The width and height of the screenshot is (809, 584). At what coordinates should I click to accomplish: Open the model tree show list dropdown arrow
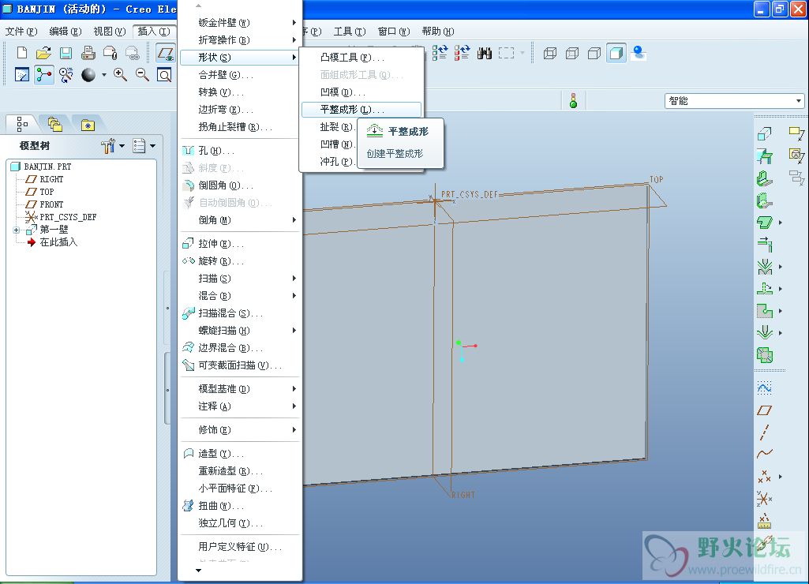click(x=152, y=146)
